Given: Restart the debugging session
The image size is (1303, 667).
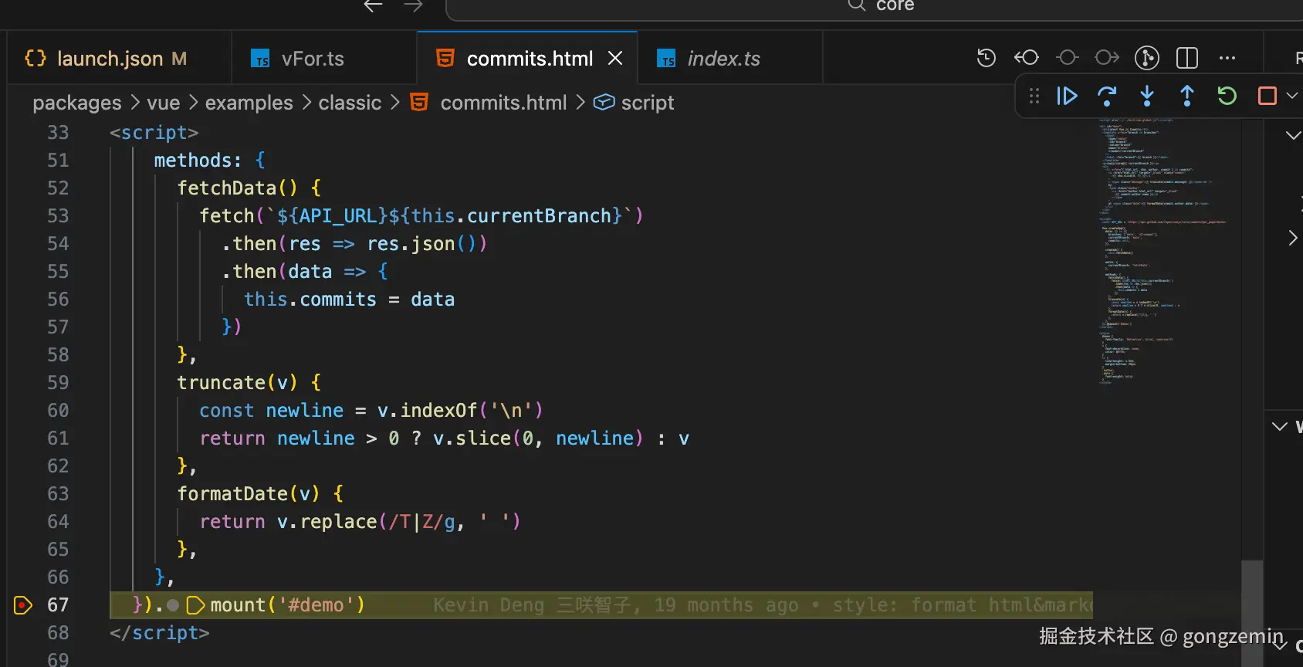Looking at the screenshot, I should tap(1227, 96).
